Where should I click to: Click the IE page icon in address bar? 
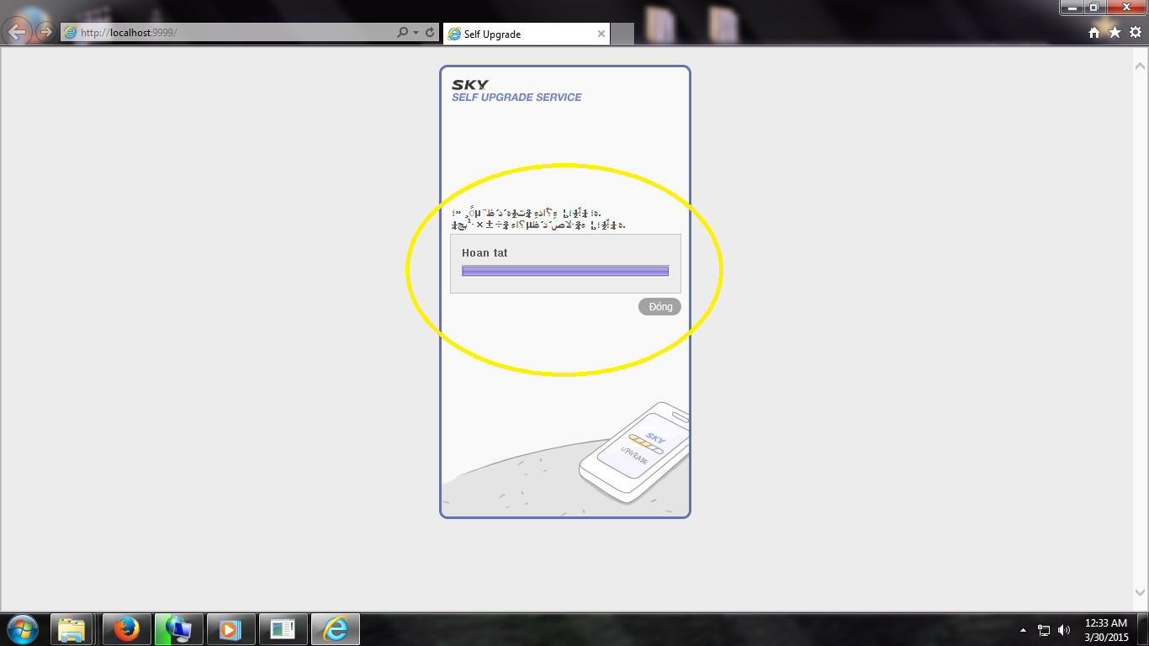click(x=71, y=33)
